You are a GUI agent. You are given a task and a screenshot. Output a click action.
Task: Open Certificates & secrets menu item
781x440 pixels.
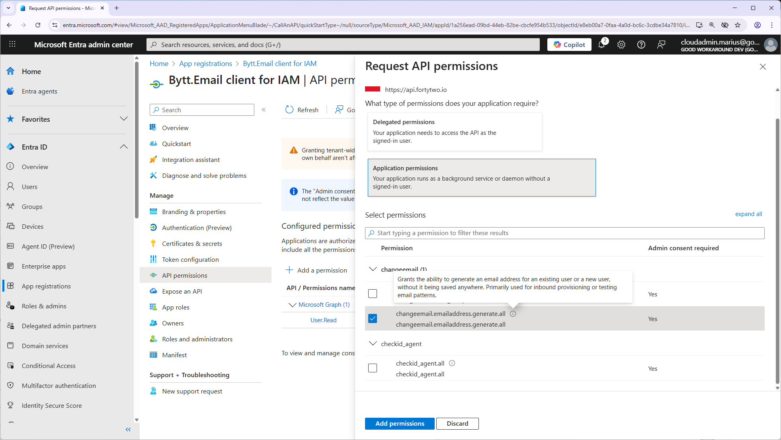tap(192, 243)
